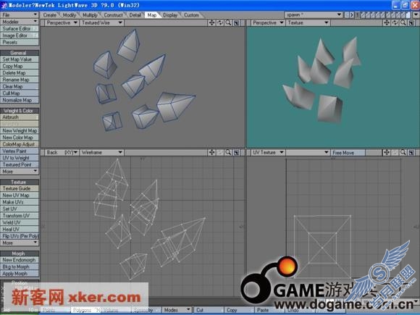Switch to the Construct tab
420x315 pixels.
coord(113,15)
